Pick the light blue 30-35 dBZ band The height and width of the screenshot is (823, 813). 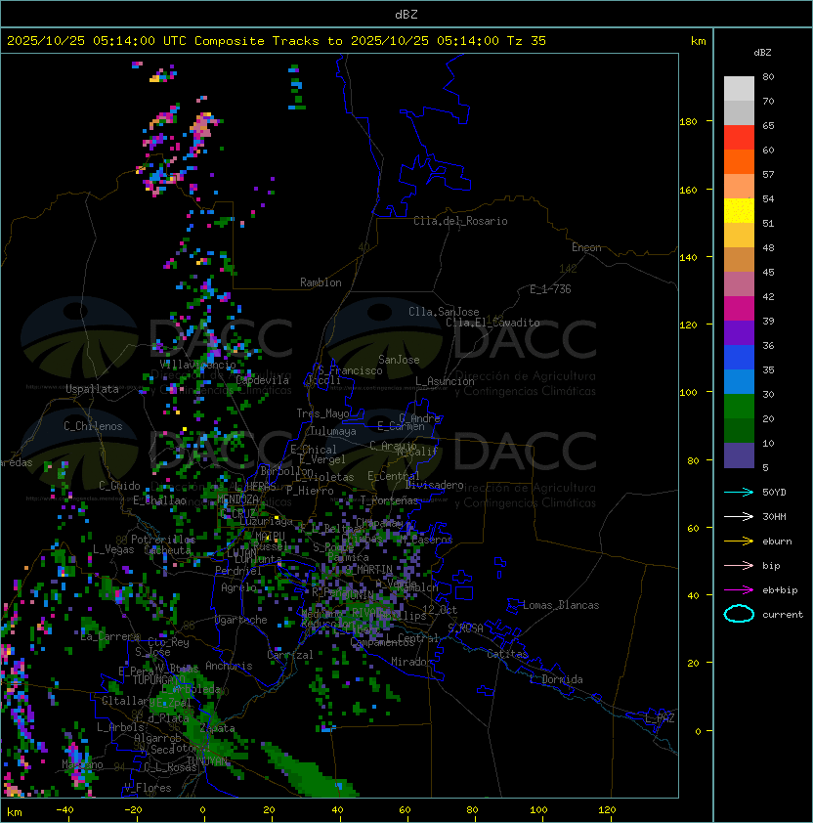coord(739,382)
